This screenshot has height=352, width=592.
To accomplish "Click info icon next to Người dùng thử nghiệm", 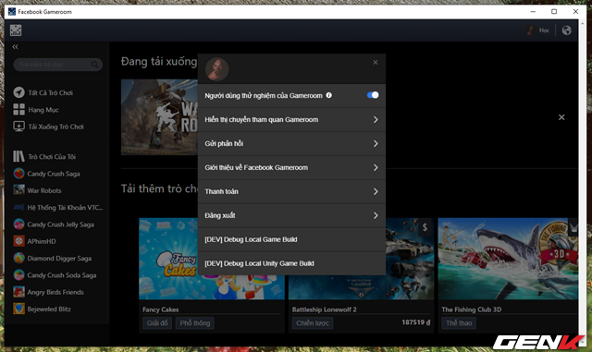I will click(x=329, y=95).
